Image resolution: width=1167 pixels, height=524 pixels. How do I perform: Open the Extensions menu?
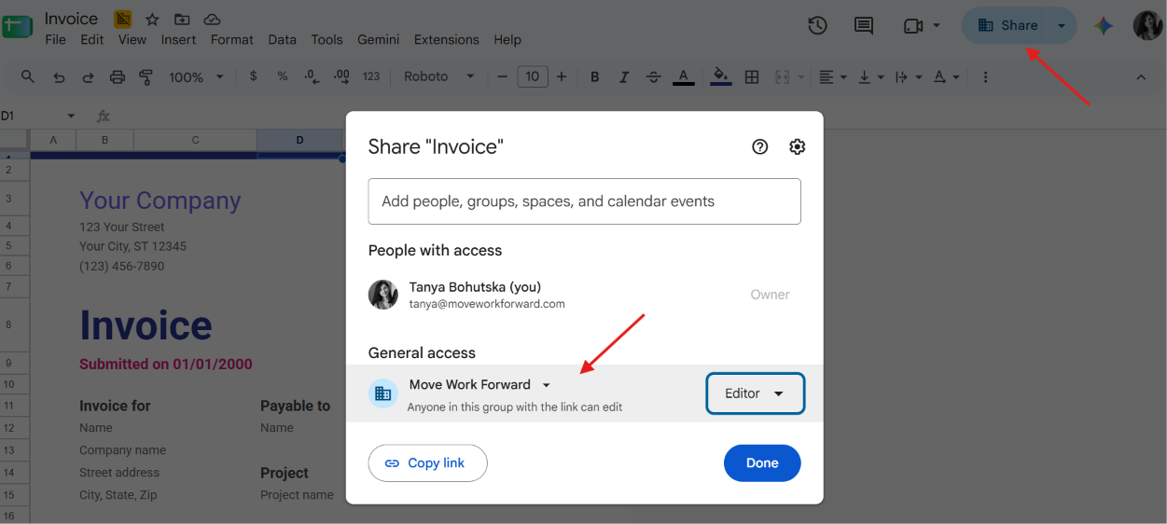click(x=446, y=39)
